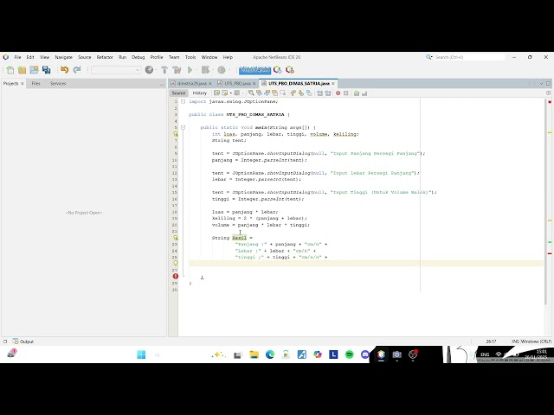Click the globe browser icon in toolbar
The image size is (554, 415).
point(150,70)
